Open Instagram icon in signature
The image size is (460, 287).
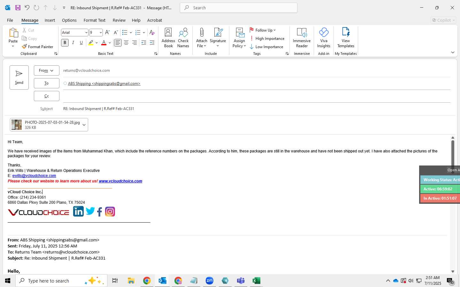click(x=110, y=212)
